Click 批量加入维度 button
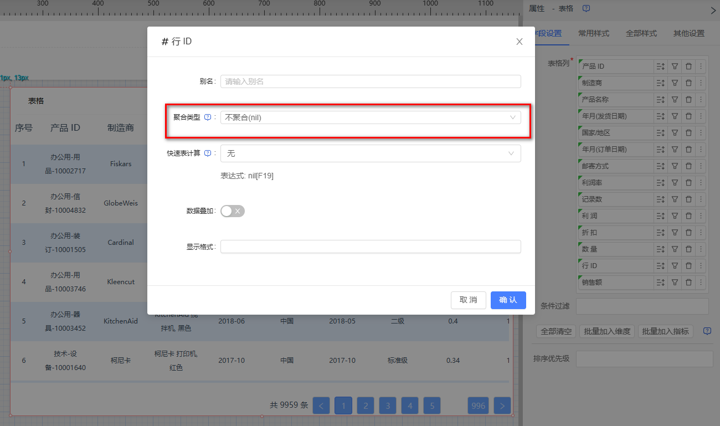Viewport: 720px width, 426px height. pos(608,331)
